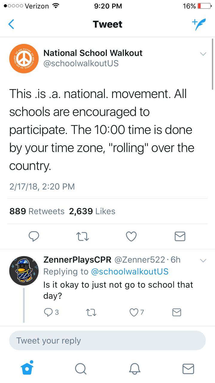Share main tweet via direct message icon
Screen dimensions: 215x383
coord(180,236)
